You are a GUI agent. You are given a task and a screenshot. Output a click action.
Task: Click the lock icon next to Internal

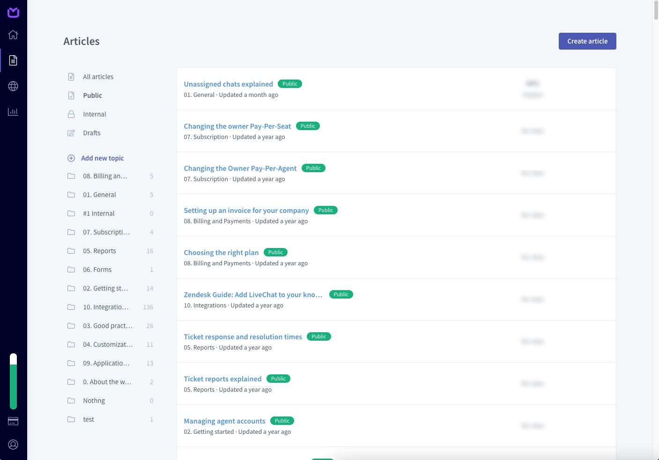tap(71, 114)
